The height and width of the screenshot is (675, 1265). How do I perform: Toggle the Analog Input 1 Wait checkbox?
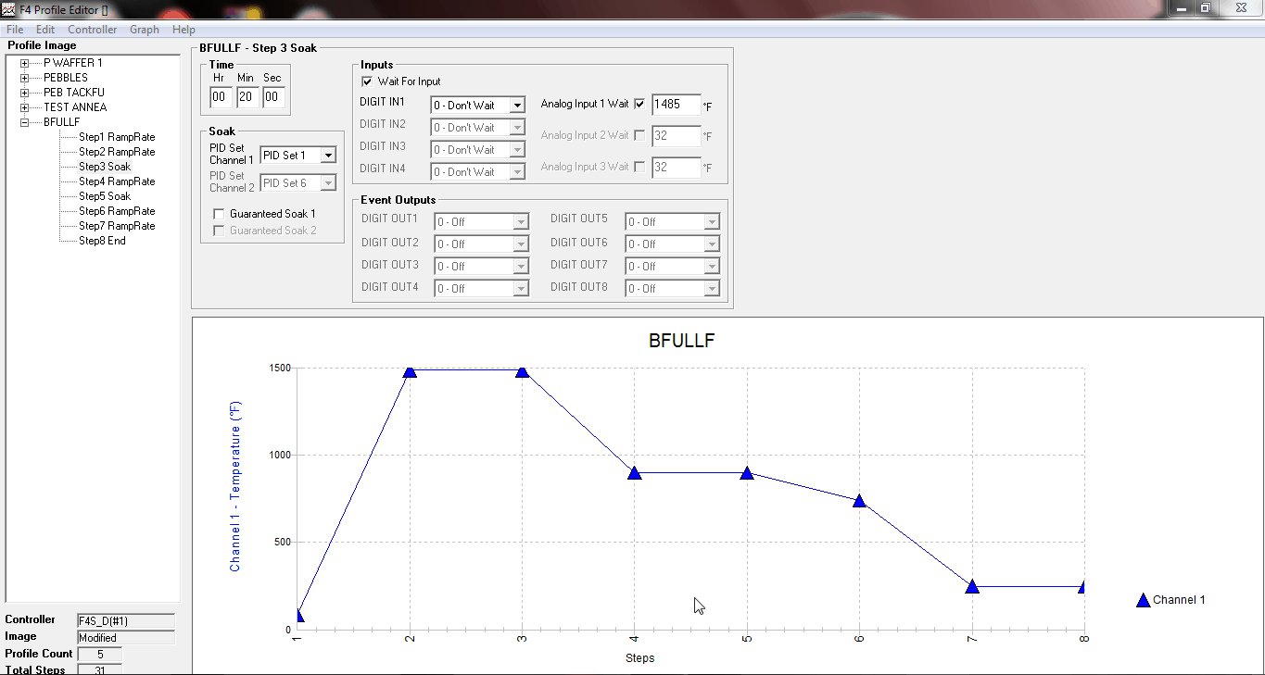[639, 104]
